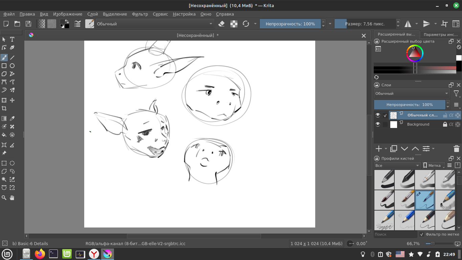The height and width of the screenshot is (260, 462).
Task: Select the Gradient tool
Action: 4,118
